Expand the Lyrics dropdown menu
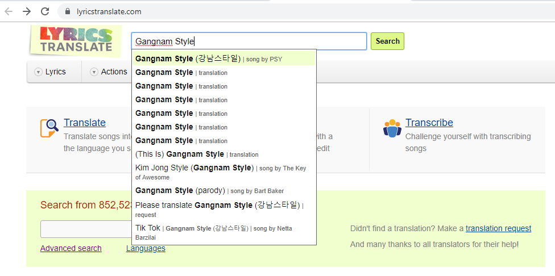 (50, 72)
